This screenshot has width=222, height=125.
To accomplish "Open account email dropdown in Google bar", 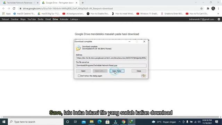I will 202,19.
